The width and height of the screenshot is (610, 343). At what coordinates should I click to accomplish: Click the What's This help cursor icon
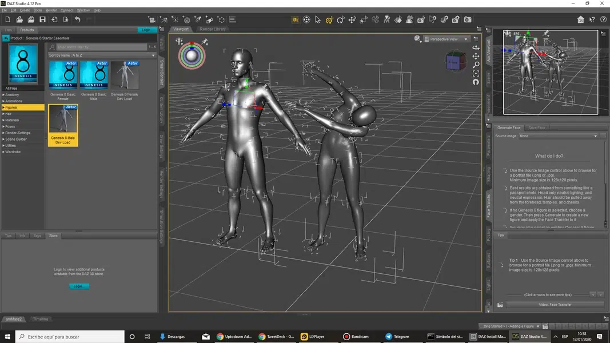point(592,19)
